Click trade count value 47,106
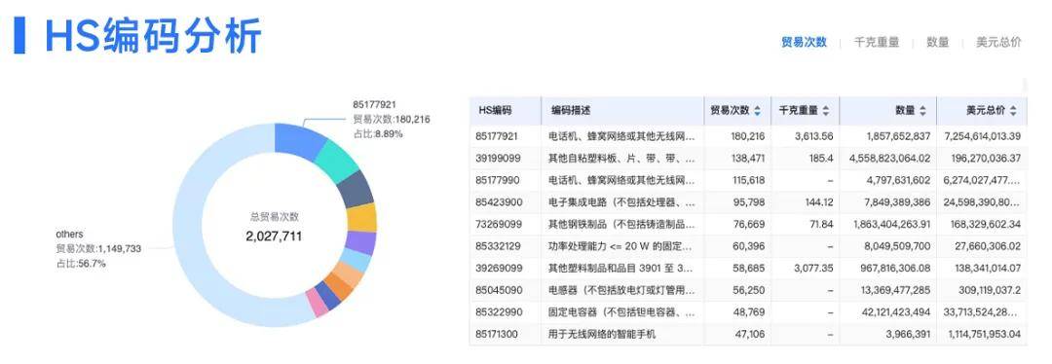The image size is (1052, 364). [750, 334]
